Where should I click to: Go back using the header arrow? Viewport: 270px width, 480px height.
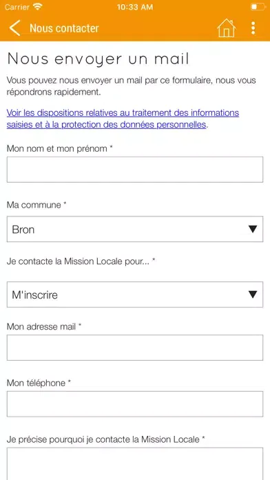click(x=14, y=28)
